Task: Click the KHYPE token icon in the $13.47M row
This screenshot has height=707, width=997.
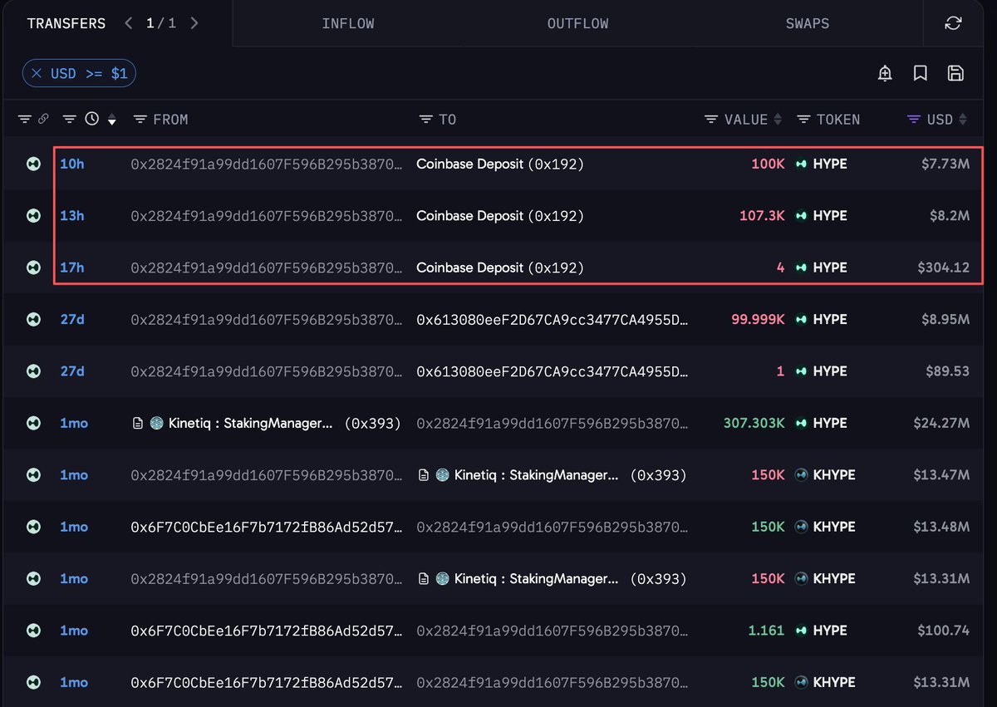Action: (x=802, y=475)
